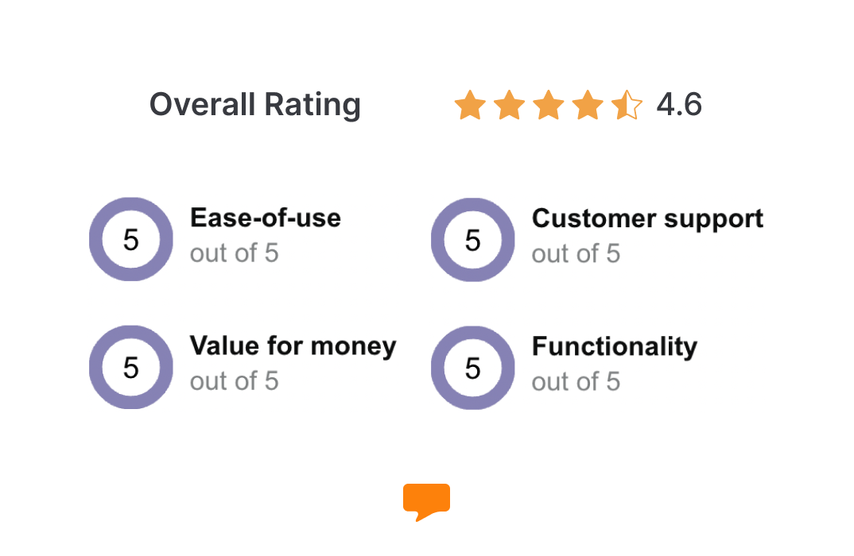Viewport: 854px width, 556px height.
Task: Click the half-filled fifth rating star
Action: (627, 105)
